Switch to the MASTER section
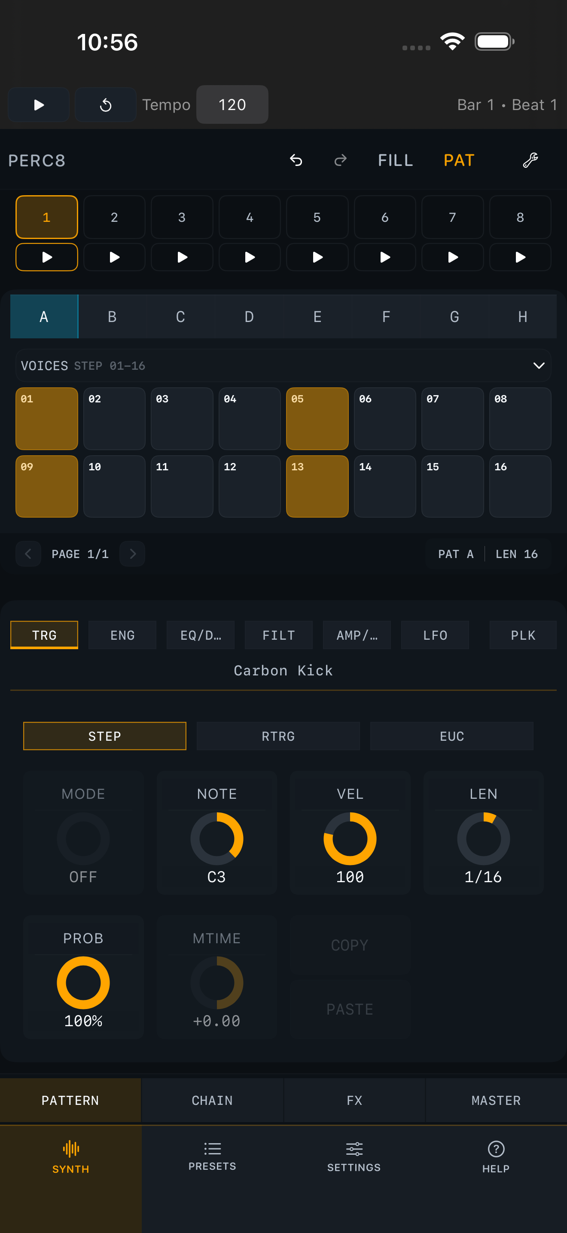567x1233 pixels. 496,1101
